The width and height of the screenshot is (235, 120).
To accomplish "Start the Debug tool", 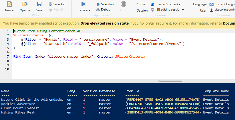I will tap(103, 10).
